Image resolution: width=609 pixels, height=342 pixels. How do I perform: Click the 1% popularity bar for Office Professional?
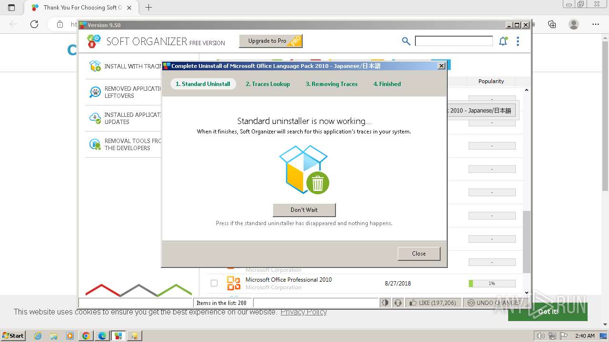point(492,284)
